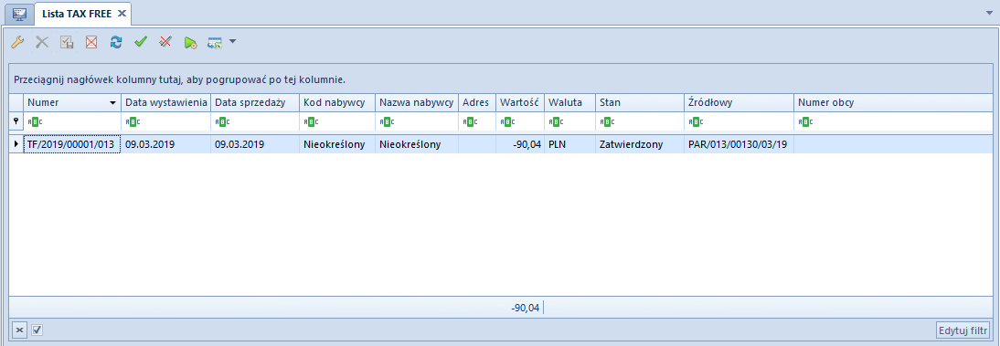The image size is (1000, 346).
Task: Open the dropdown arrow next to export icon
Action: [232, 42]
